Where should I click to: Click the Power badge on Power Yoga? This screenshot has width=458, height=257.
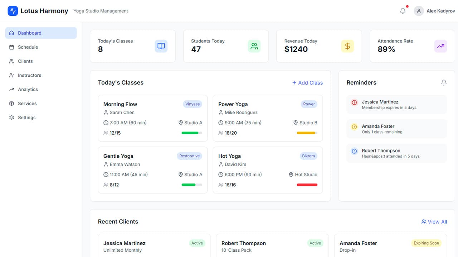click(x=309, y=104)
